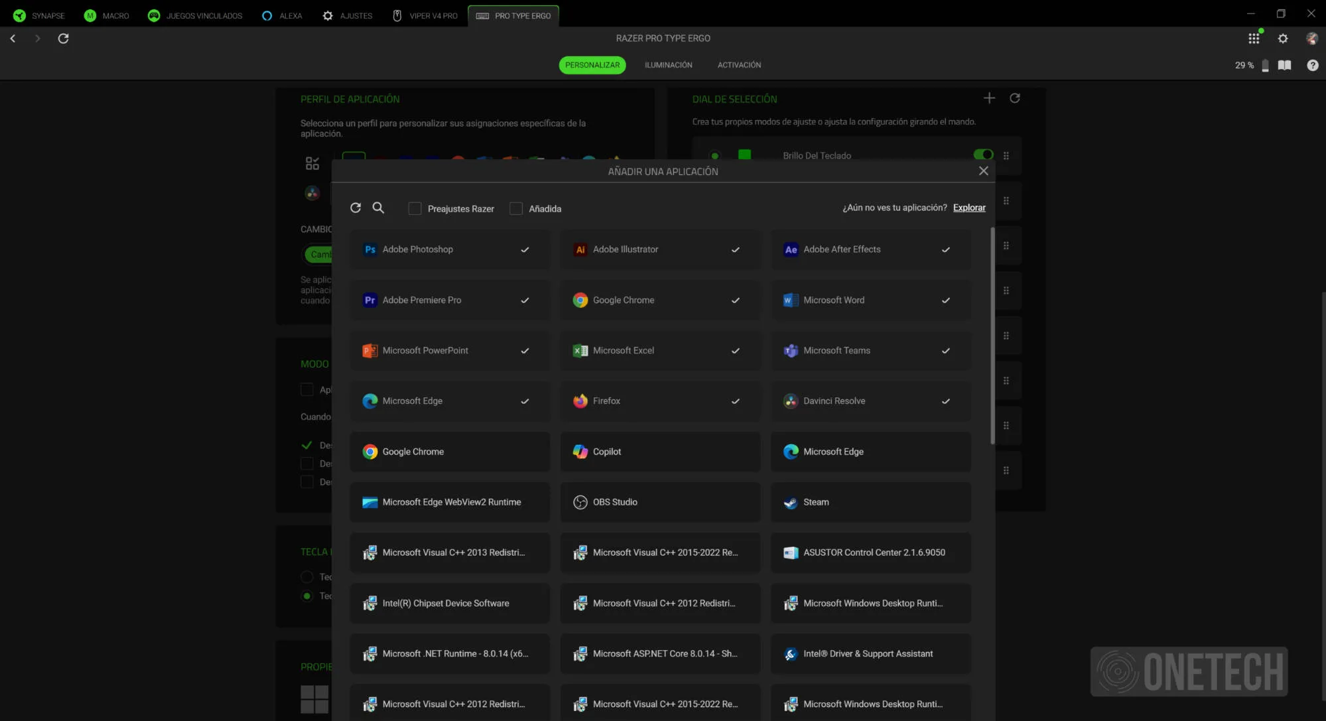Click the green swatch beside Brillo Del Teclado
Image resolution: width=1326 pixels, height=721 pixels.
[744, 155]
